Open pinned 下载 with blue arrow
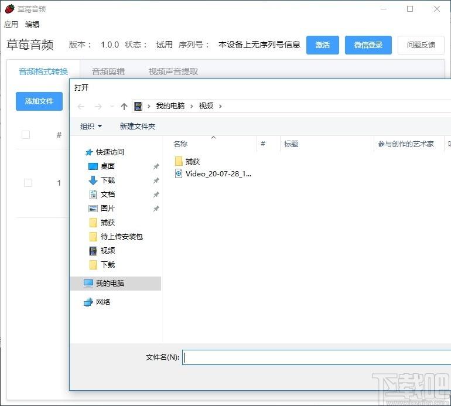The height and width of the screenshot is (406, 451). point(108,180)
